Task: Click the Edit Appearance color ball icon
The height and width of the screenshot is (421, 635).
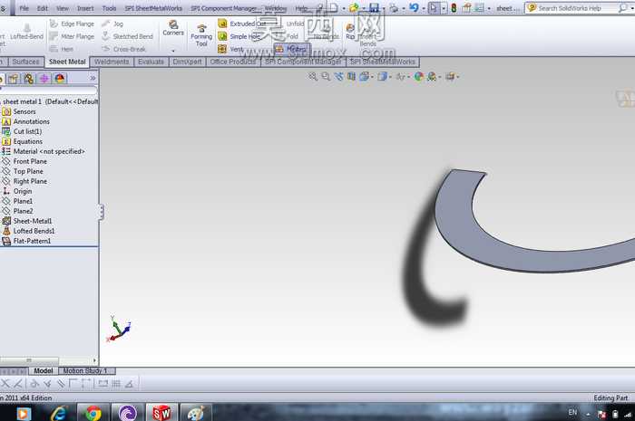Action: (x=418, y=76)
